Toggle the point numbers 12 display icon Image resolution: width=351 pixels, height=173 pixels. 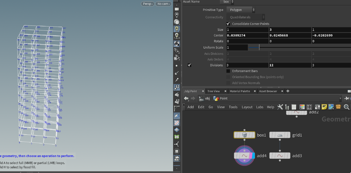click(177, 87)
